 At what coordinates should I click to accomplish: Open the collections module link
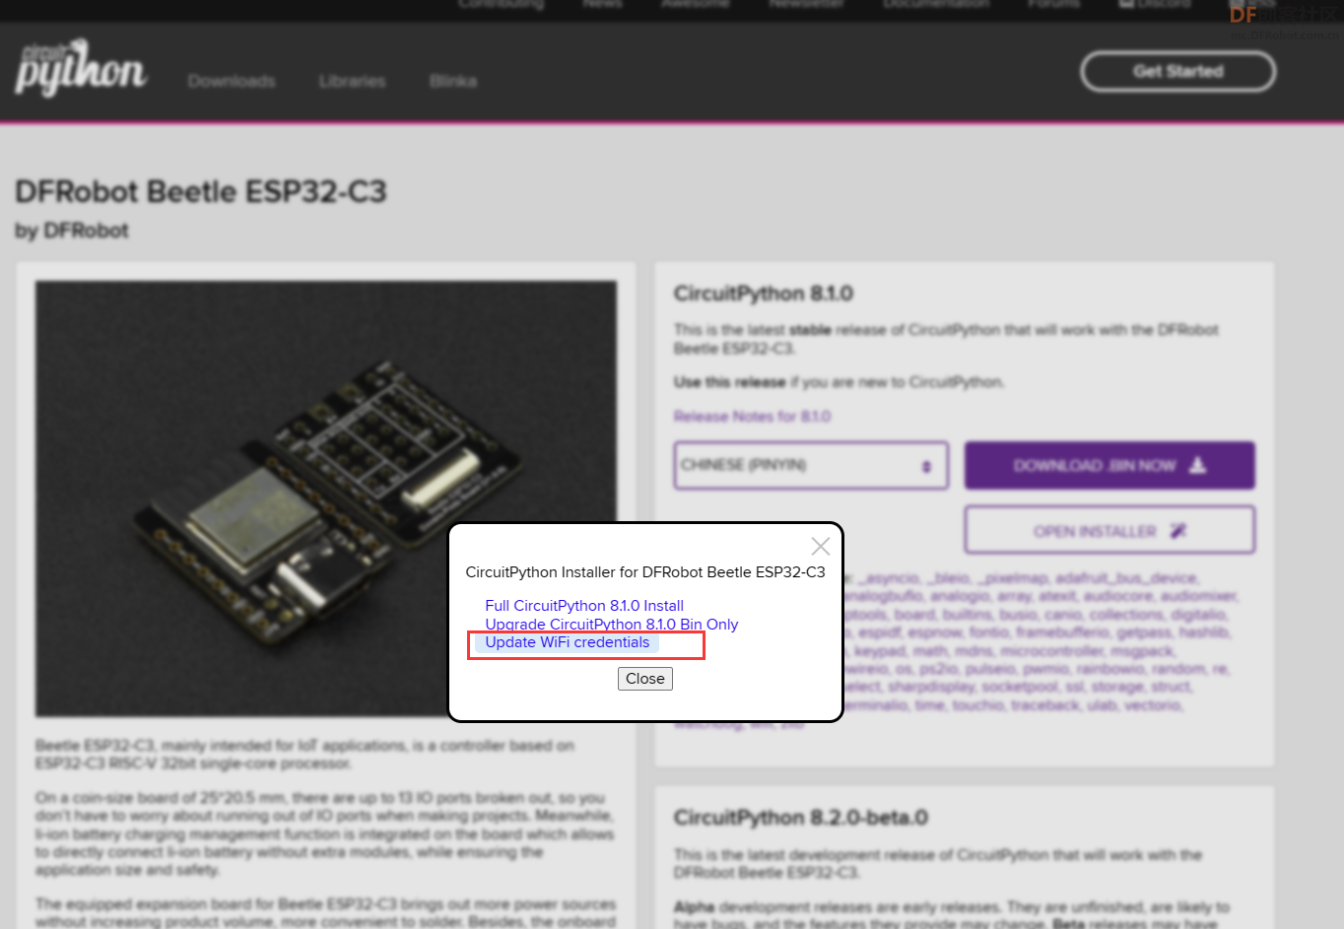1125,615
